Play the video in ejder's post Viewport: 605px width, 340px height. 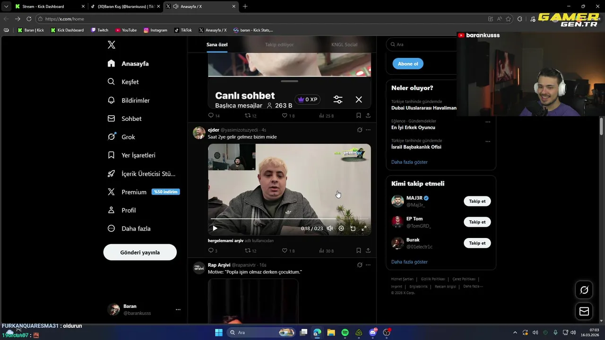coord(215,228)
